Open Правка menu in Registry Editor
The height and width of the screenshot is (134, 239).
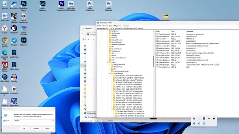pyautogui.click(x=105, y=26)
